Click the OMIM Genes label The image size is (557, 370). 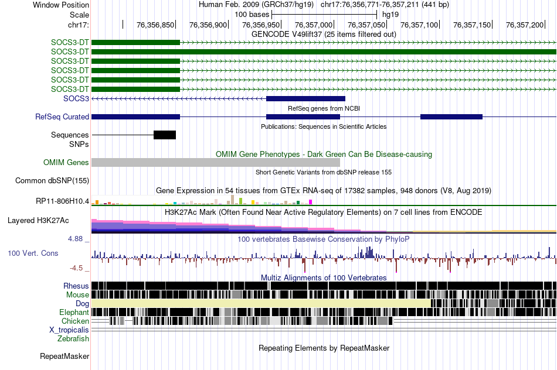click(x=66, y=163)
